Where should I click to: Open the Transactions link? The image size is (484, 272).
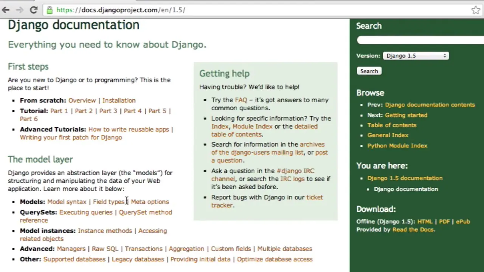143,249
